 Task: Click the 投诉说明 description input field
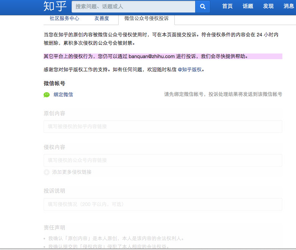[x=163, y=204]
